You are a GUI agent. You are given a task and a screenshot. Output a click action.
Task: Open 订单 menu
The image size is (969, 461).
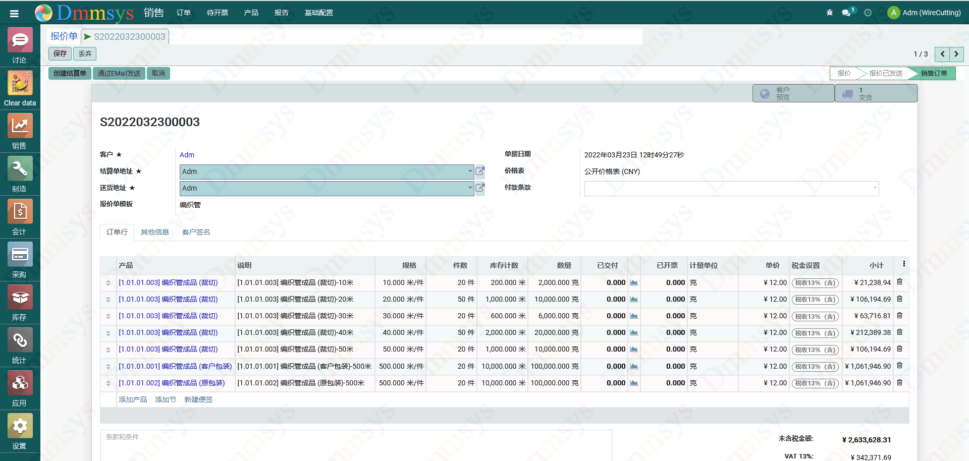pos(184,13)
